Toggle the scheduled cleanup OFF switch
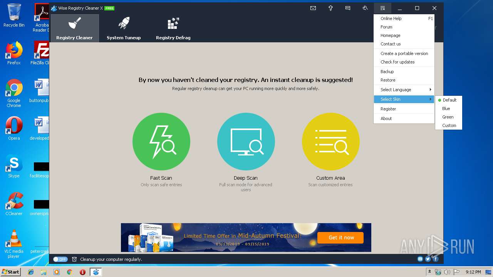This screenshot has width=493, height=277. (x=60, y=259)
